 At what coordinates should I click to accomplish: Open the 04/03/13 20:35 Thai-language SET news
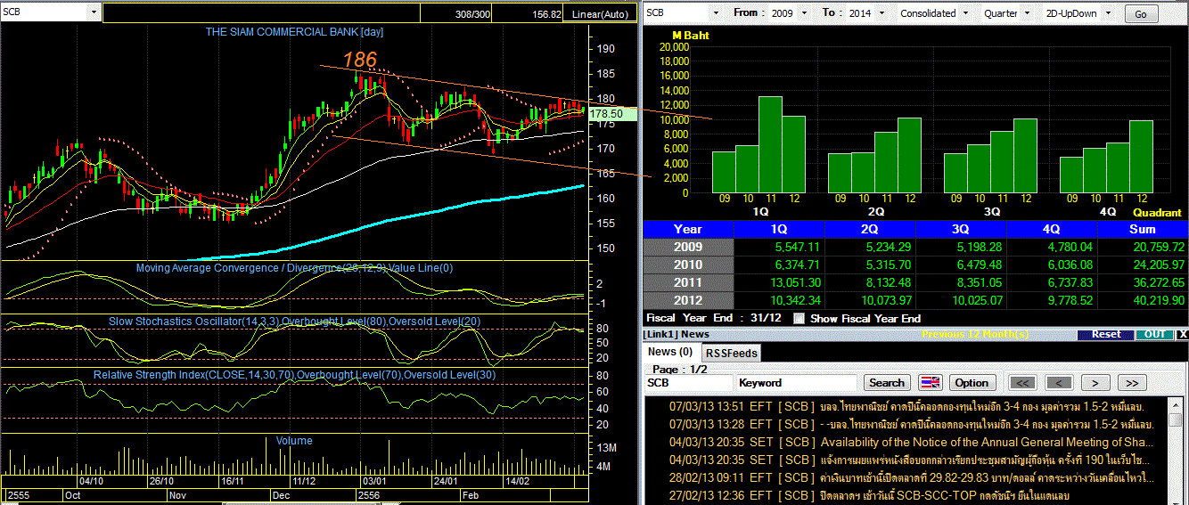pyautogui.click(x=911, y=460)
